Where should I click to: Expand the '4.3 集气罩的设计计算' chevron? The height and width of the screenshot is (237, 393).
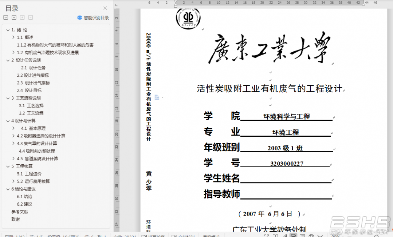pyautogui.click(x=13, y=144)
